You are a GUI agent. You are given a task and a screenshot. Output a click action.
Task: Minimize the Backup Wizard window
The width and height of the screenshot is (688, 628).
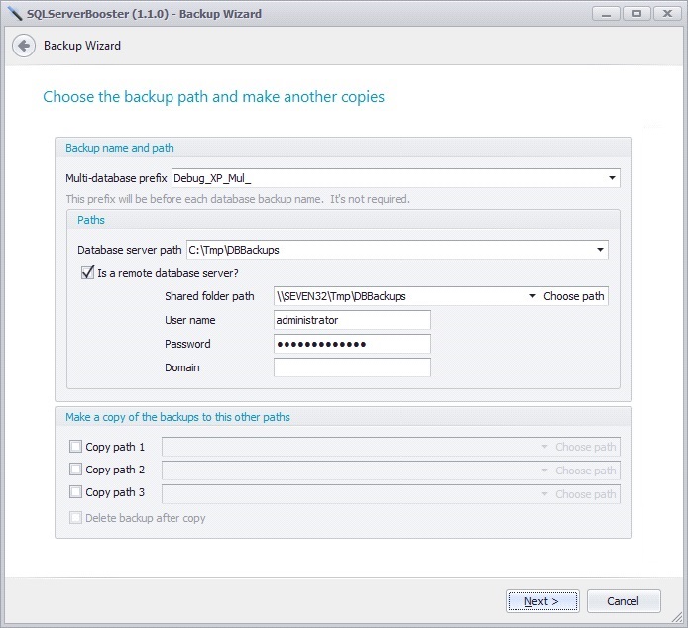click(x=606, y=14)
